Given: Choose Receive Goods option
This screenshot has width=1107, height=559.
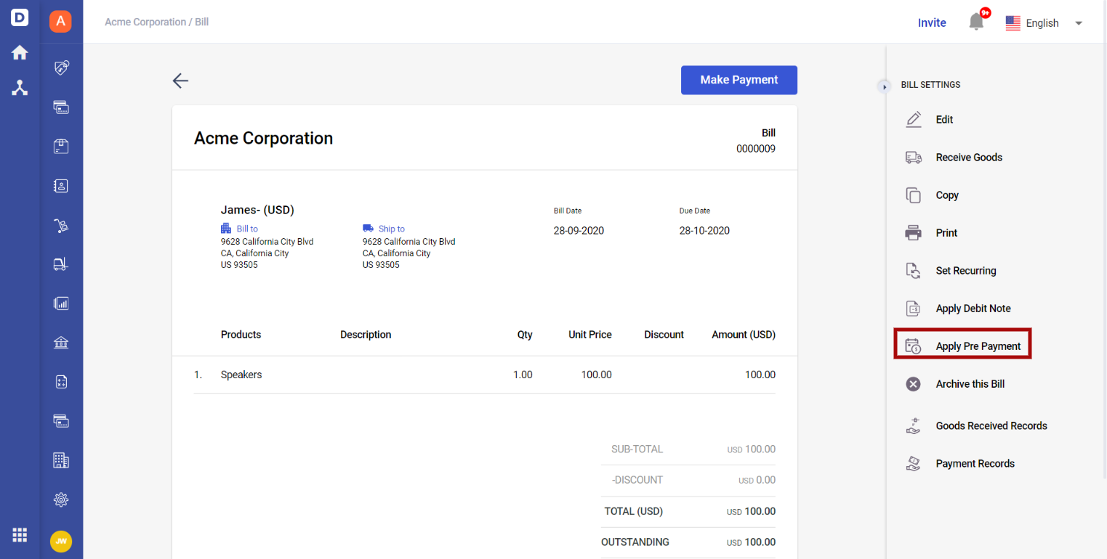Looking at the screenshot, I should 969,158.
